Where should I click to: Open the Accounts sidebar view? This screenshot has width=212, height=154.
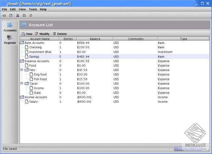click(x=10, y=27)
